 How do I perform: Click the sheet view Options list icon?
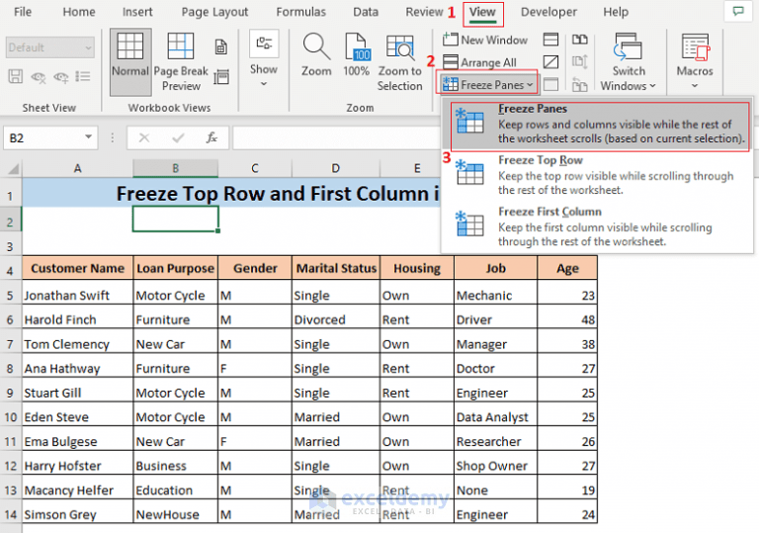[83, 76]
